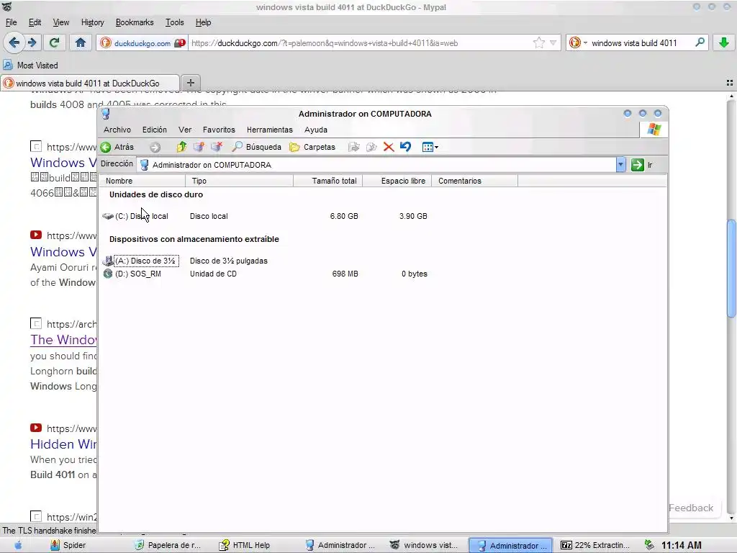Open the downloads green arrow button
Image resolution: width=737 pixels, height=553 pixels.
[x=723, y=42]
